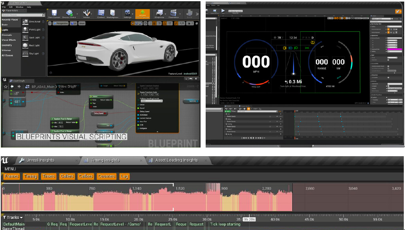The height and width of the screenshot is (230, 405).
Task: Open the Window menu in main editor
Action: 19,7
